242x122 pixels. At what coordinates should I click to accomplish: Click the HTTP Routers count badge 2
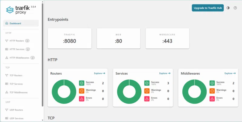click(27, 41)
